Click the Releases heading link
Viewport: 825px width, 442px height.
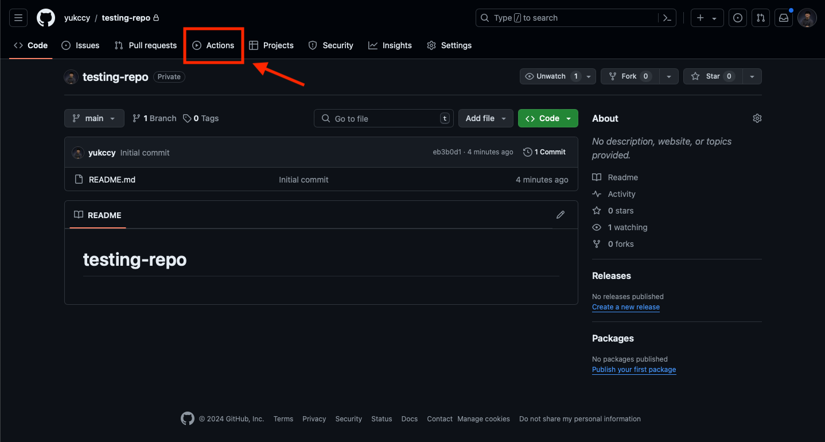[611, 276]
